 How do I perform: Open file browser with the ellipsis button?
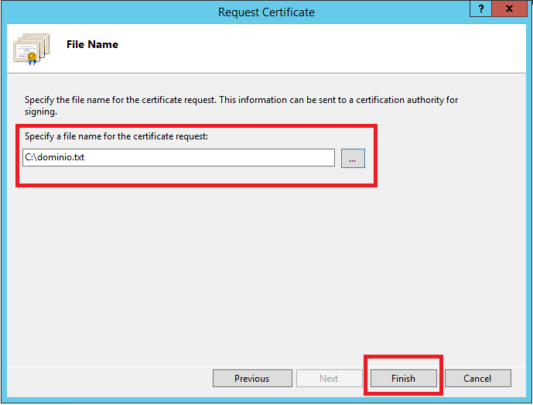(353, 158)
